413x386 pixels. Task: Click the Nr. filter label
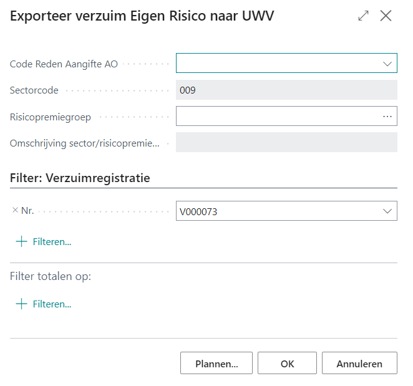(x=27, y=211)
